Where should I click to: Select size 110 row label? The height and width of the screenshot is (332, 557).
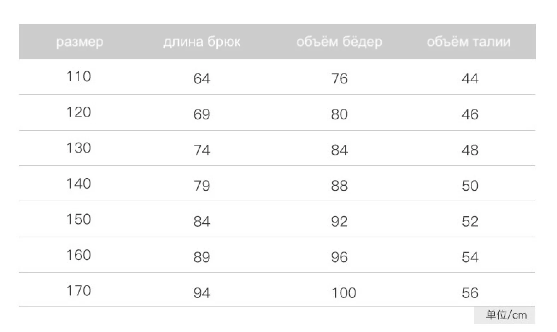(x=78, y=77)
